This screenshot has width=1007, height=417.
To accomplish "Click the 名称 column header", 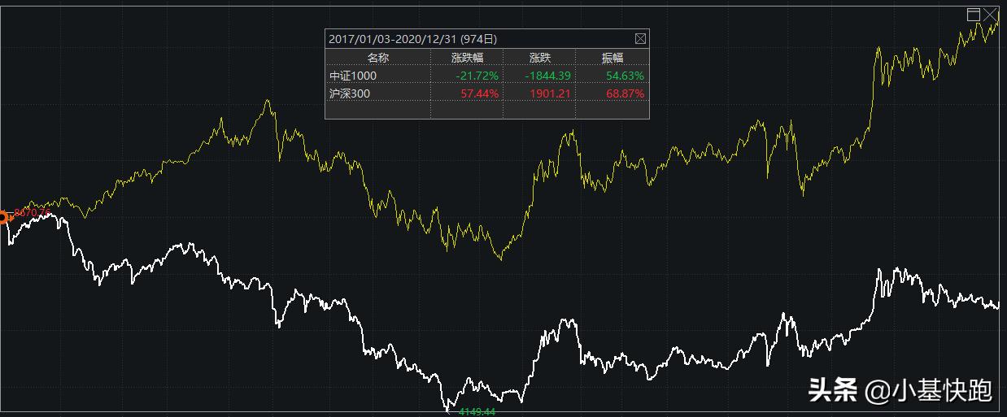I will [x=378, y=58].
